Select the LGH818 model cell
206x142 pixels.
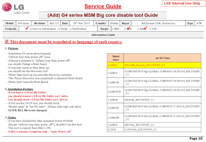point(115,100)
